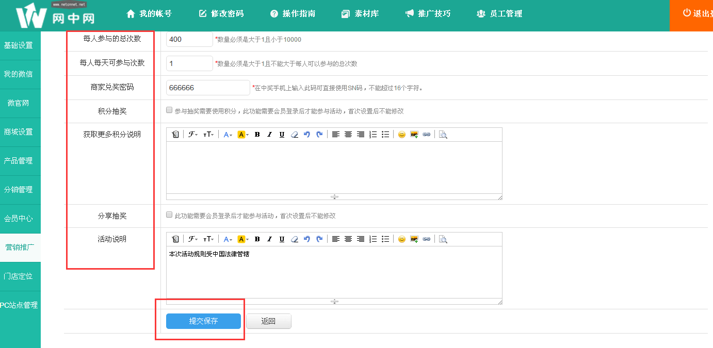Screen dimensions: 713x348
Task: Select 会员中心 in the sidebar
Action: (20, 219)
